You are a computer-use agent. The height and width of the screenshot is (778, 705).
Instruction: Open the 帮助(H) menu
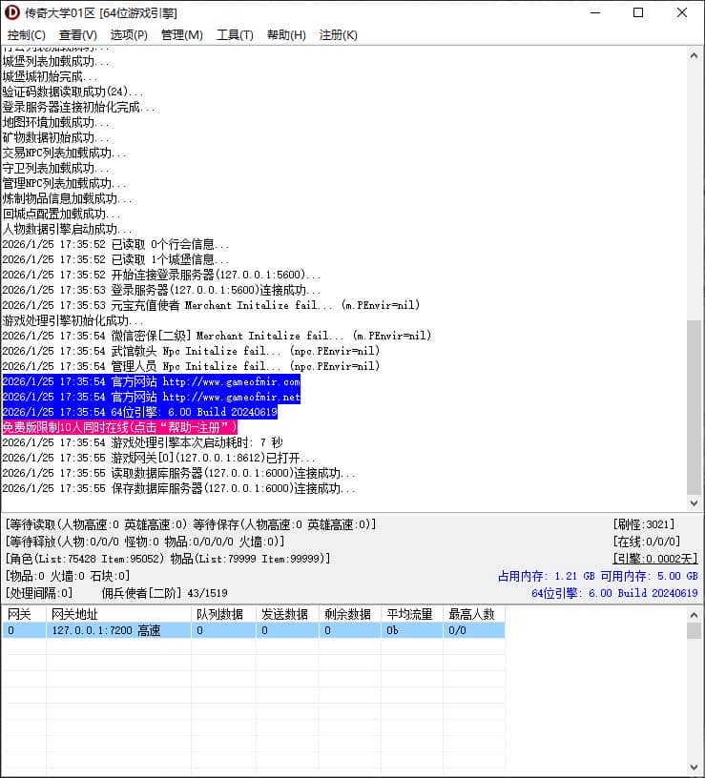pos(286,35)
